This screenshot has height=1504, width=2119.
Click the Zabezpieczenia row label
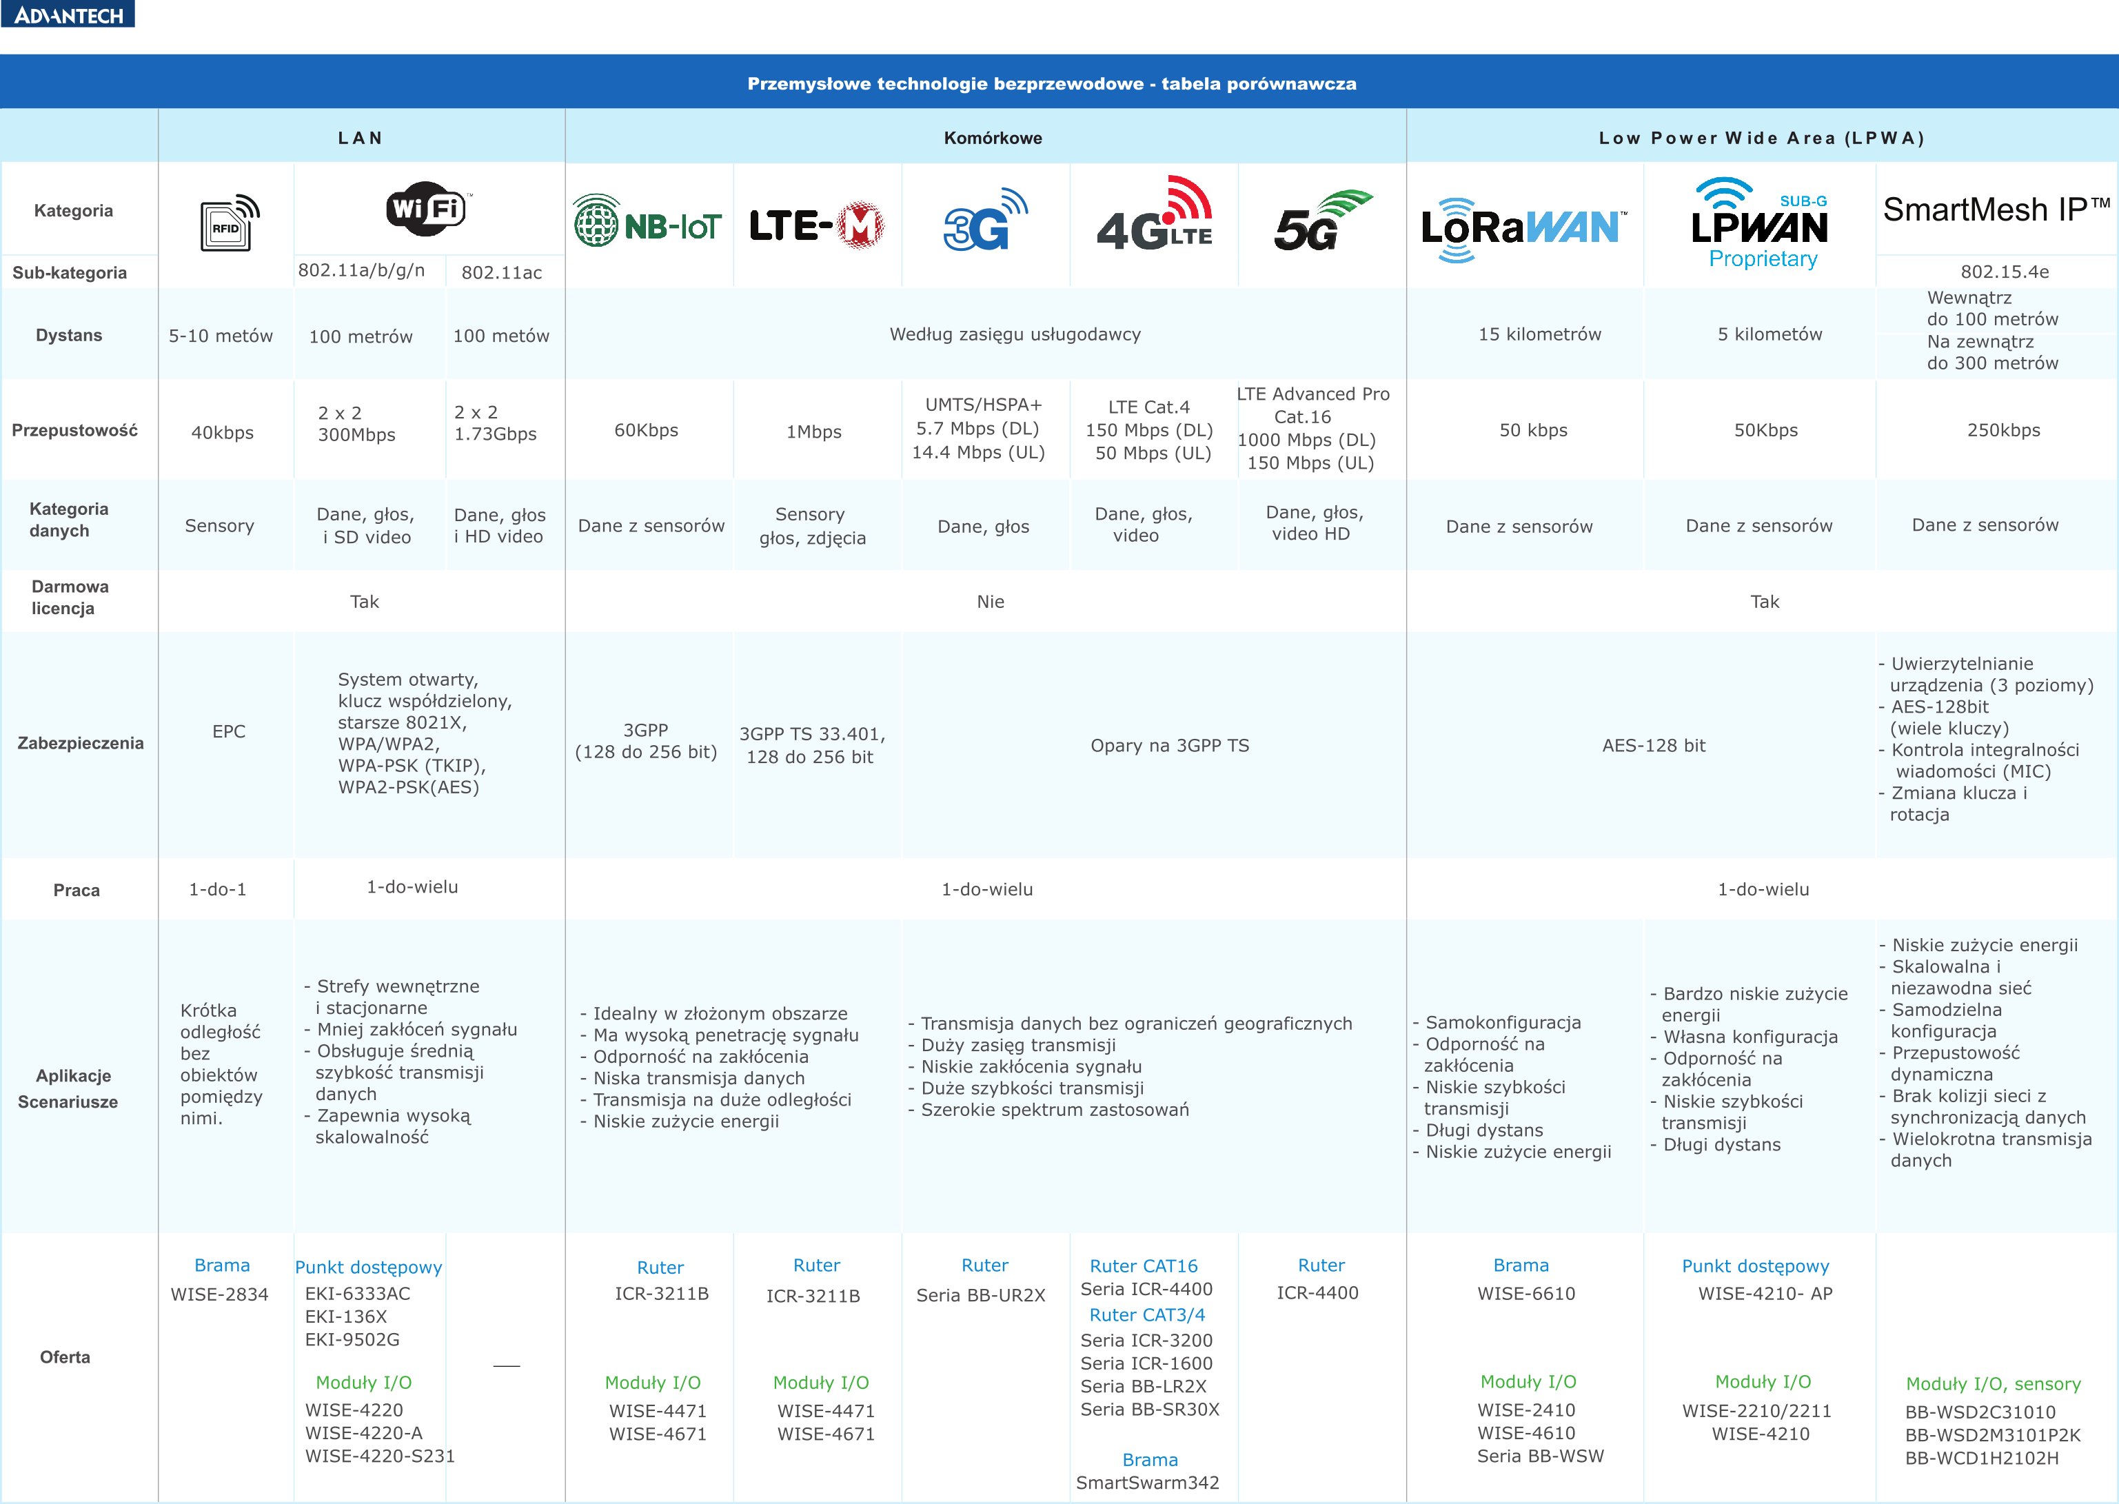coord(81,744)
